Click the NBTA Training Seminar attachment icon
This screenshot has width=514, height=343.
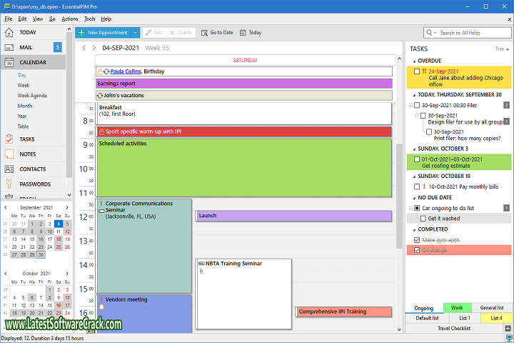coord(201,271)
